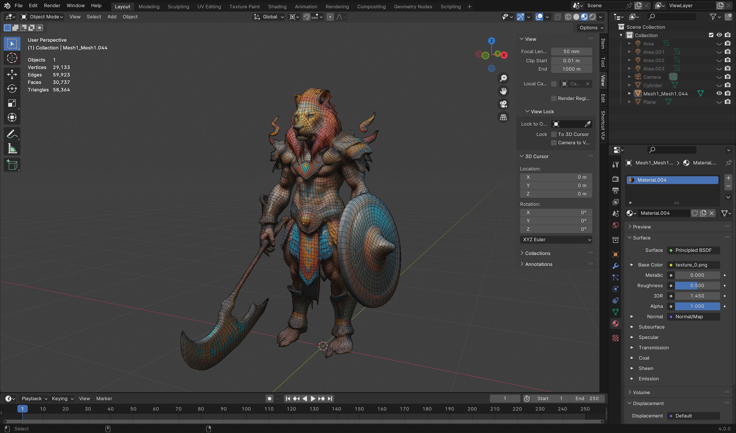
Task: Enable the Render Region checkbox
Action: click(553, 98)
